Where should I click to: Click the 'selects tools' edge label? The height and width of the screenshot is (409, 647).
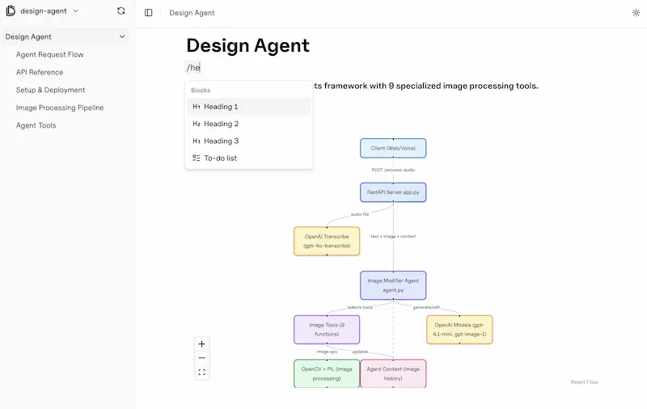click(x=360, y=307)
